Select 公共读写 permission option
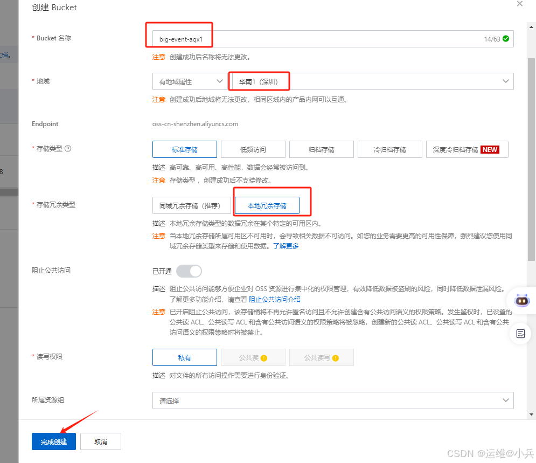 coord(321,357)
